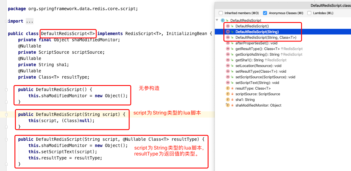The image size is (351, 171).
Task: Select the afterPropertiesSet(): void method icon
Action: click(228, 43)
